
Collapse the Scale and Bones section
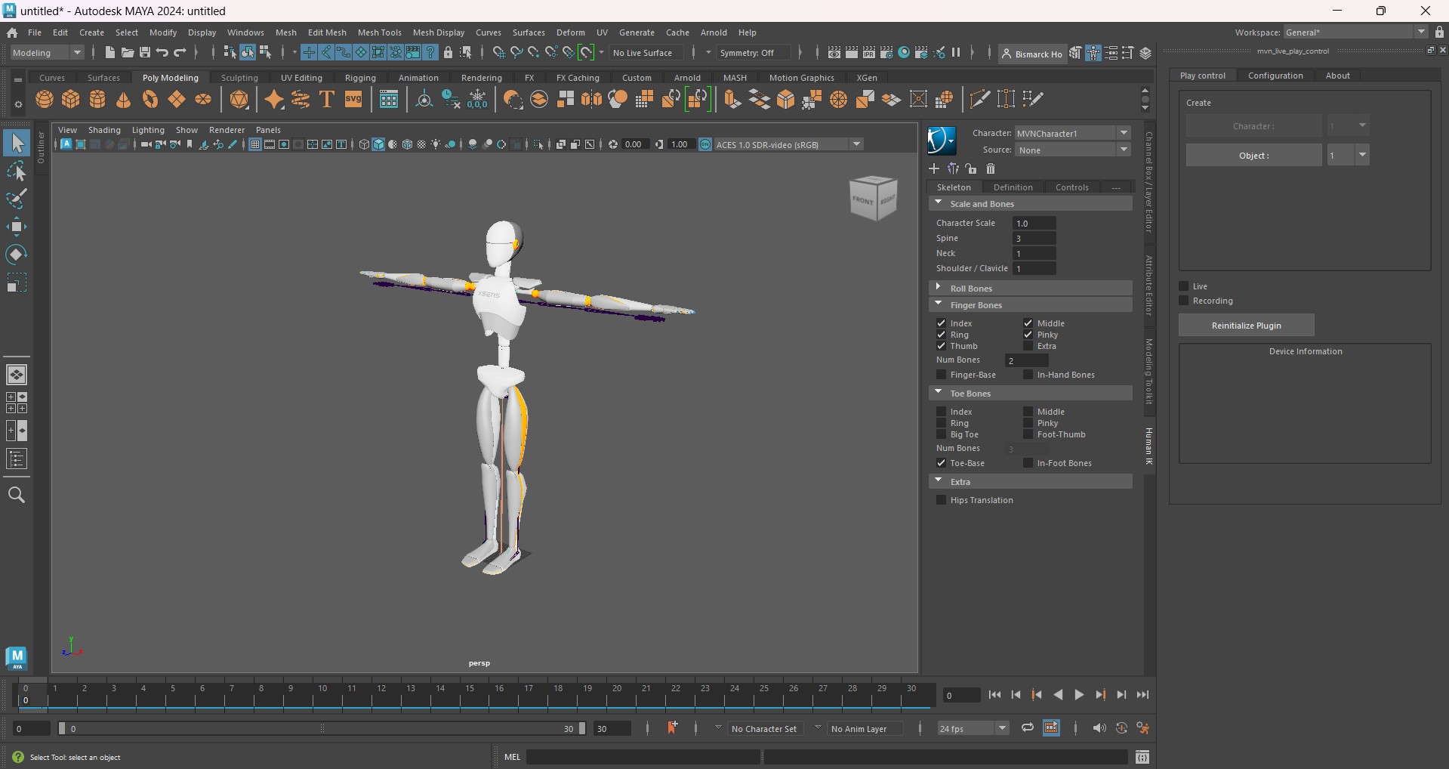[1030, 204]
